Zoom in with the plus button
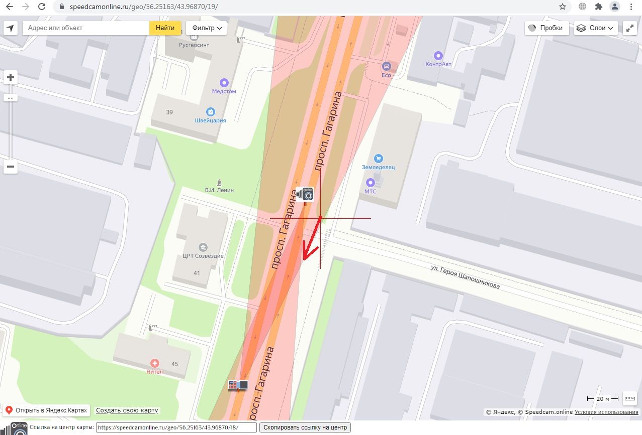The width and height of the screenshot is (642, 435). (x=11, y=77)
